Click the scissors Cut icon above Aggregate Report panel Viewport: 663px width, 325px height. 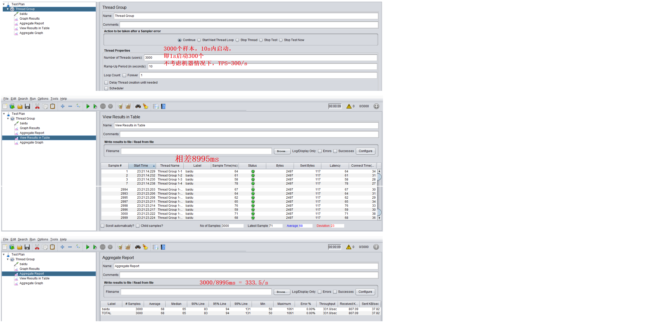[37, 247]
